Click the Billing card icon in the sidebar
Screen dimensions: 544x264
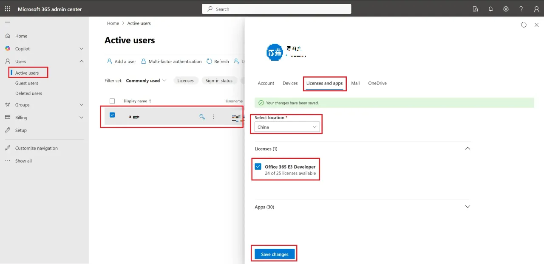[x=8, y=118]
